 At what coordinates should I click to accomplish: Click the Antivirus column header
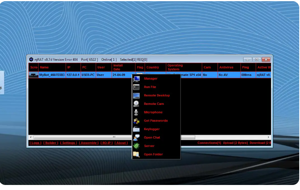pyautogui.click(x=229, y=67)
